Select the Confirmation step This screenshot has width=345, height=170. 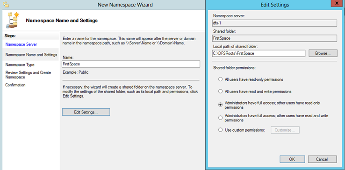click(15, 85)
